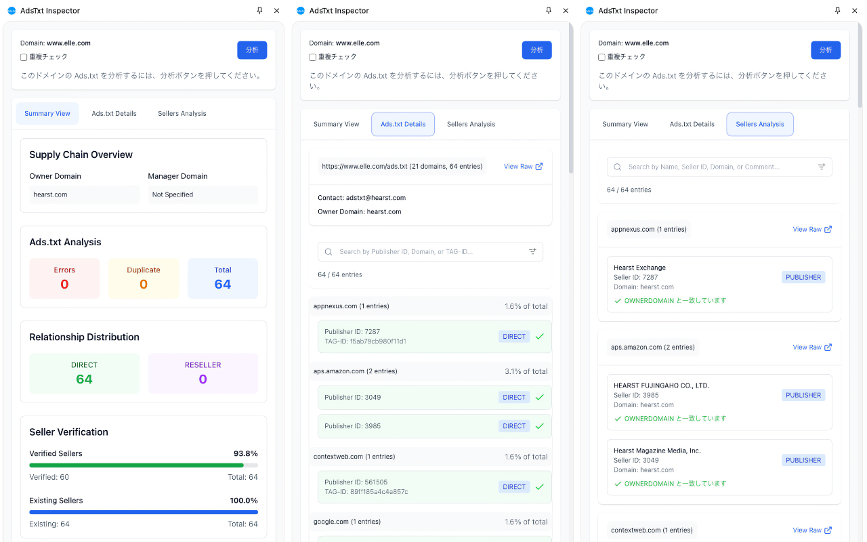This screenshot has width=867, height=542.
Task: Pin the left AdsTxt Inspector panel
Action: click(x=259, y=11)
